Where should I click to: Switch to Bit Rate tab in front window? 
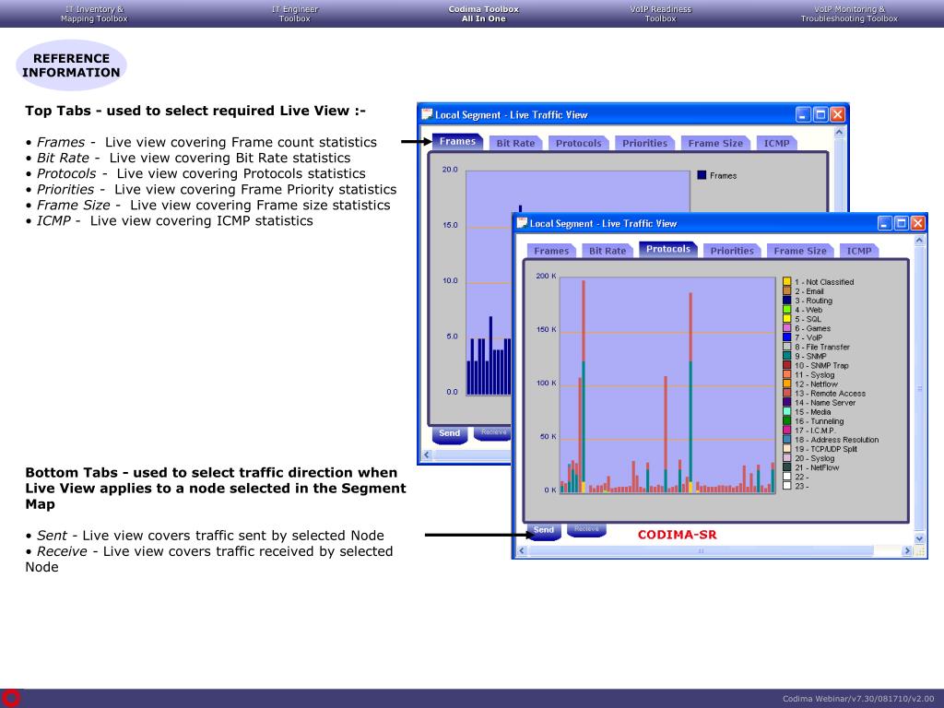coord(608,251)
